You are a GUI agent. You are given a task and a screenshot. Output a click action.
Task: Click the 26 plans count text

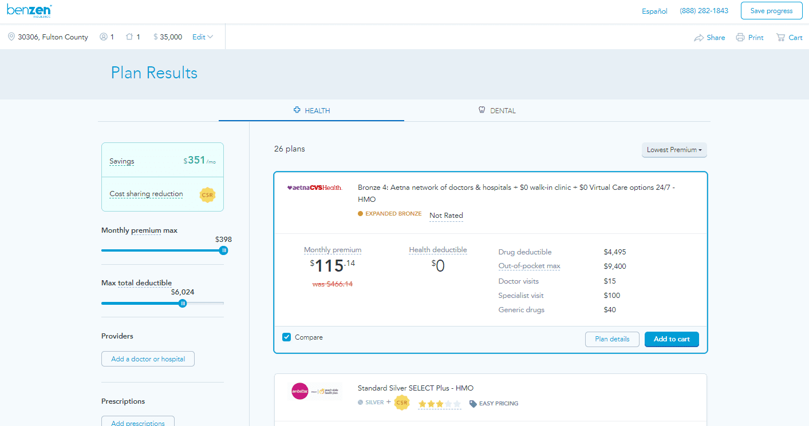pos(290,149)
